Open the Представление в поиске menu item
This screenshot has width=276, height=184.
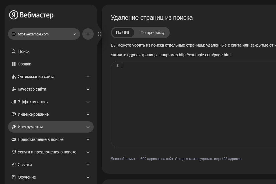[x=41, y=139]
